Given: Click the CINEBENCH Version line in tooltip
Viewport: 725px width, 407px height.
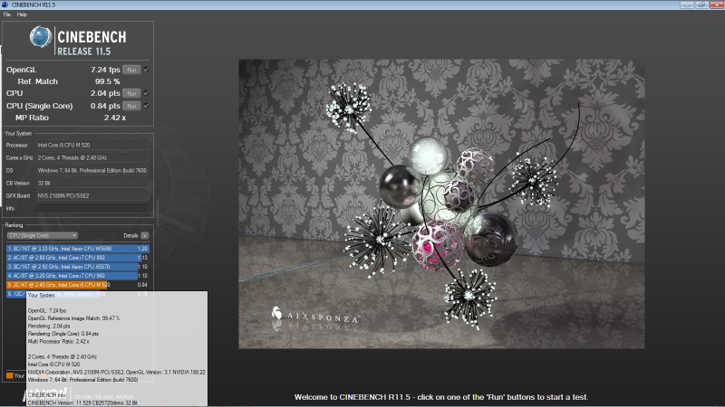Looking at the screenshot, I should click(x=82, y=402).
